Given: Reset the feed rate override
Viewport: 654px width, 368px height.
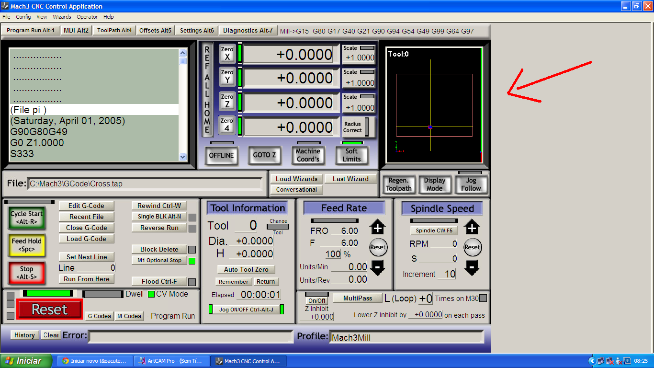Looking at the screenshot, I should click(x=378, y=247).
